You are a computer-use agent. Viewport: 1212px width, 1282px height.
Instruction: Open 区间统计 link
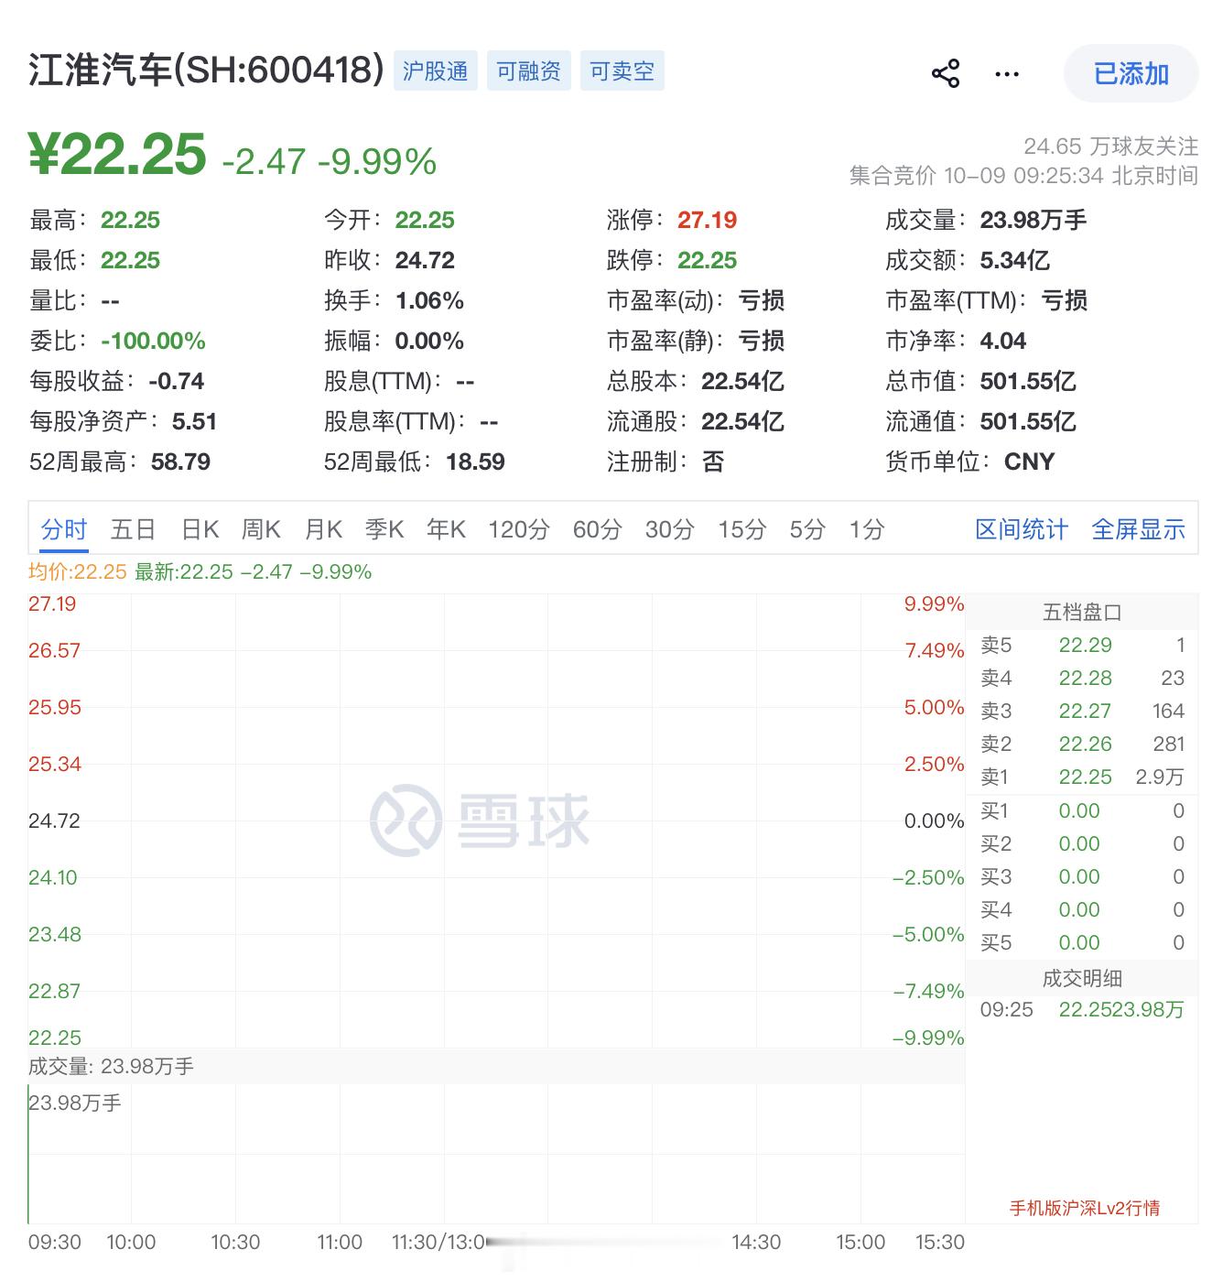coord(1022,529)
